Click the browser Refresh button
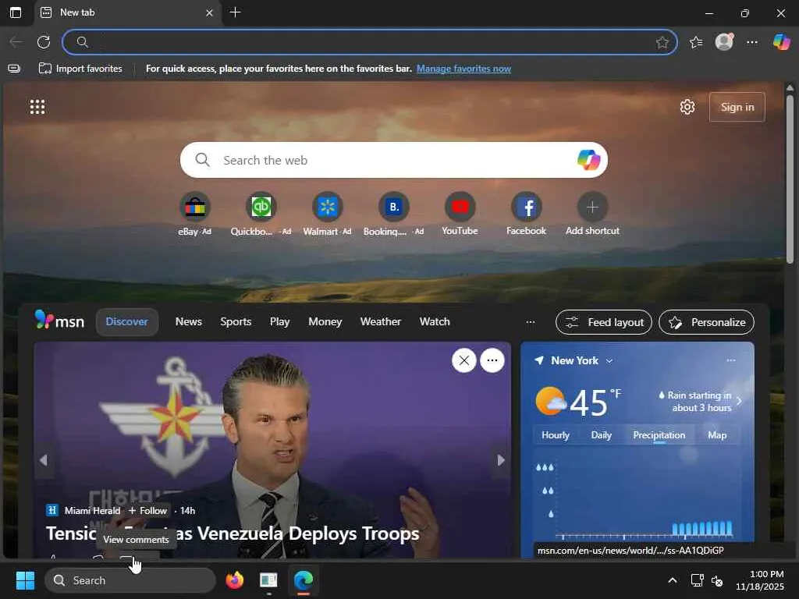799x599 pixels. (44, 42)
